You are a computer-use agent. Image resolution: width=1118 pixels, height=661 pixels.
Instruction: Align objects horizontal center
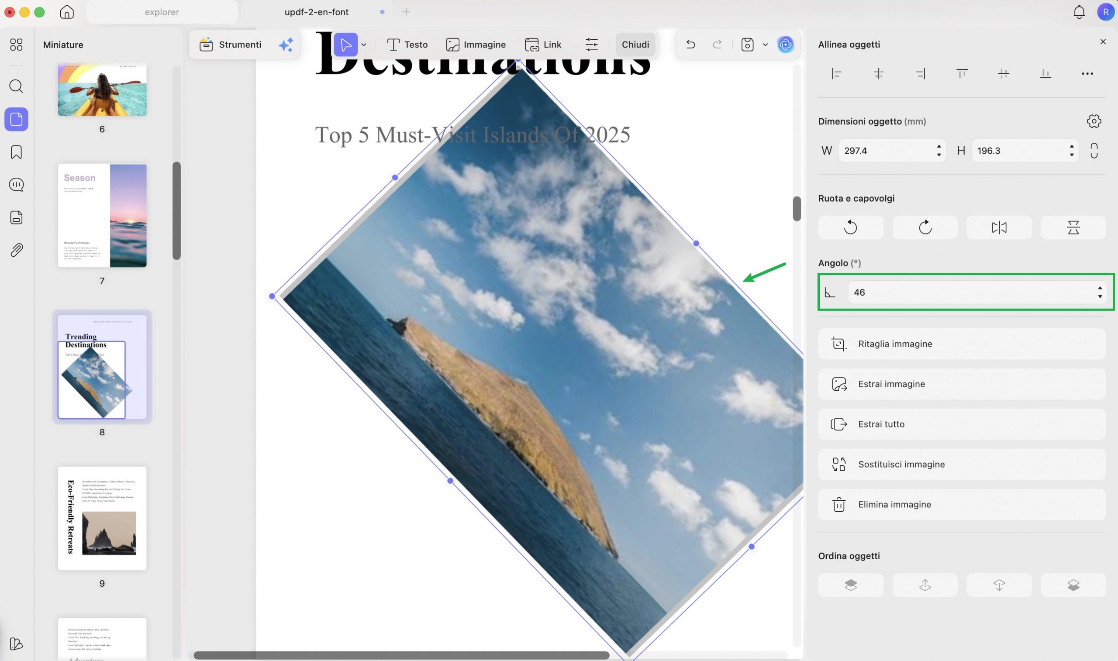[878, 73]
